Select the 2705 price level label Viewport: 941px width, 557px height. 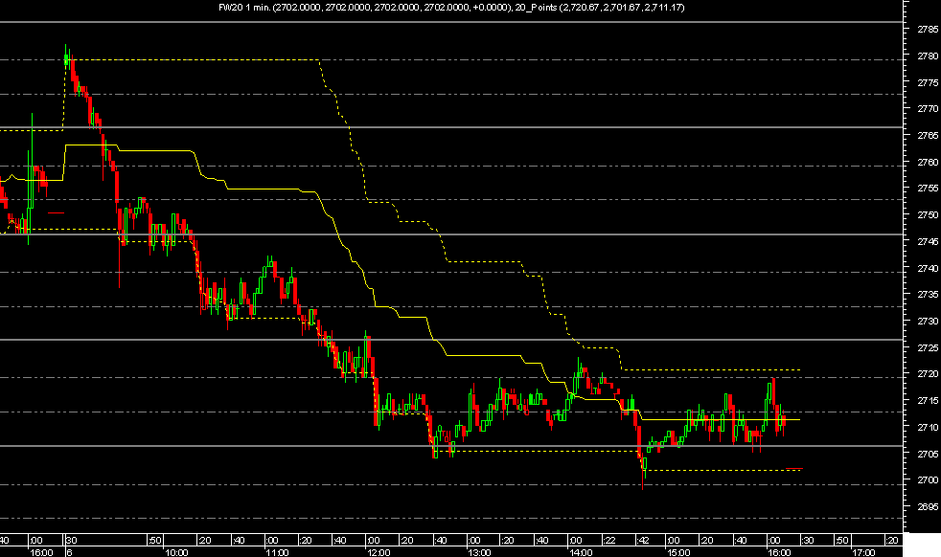(928, 454)
